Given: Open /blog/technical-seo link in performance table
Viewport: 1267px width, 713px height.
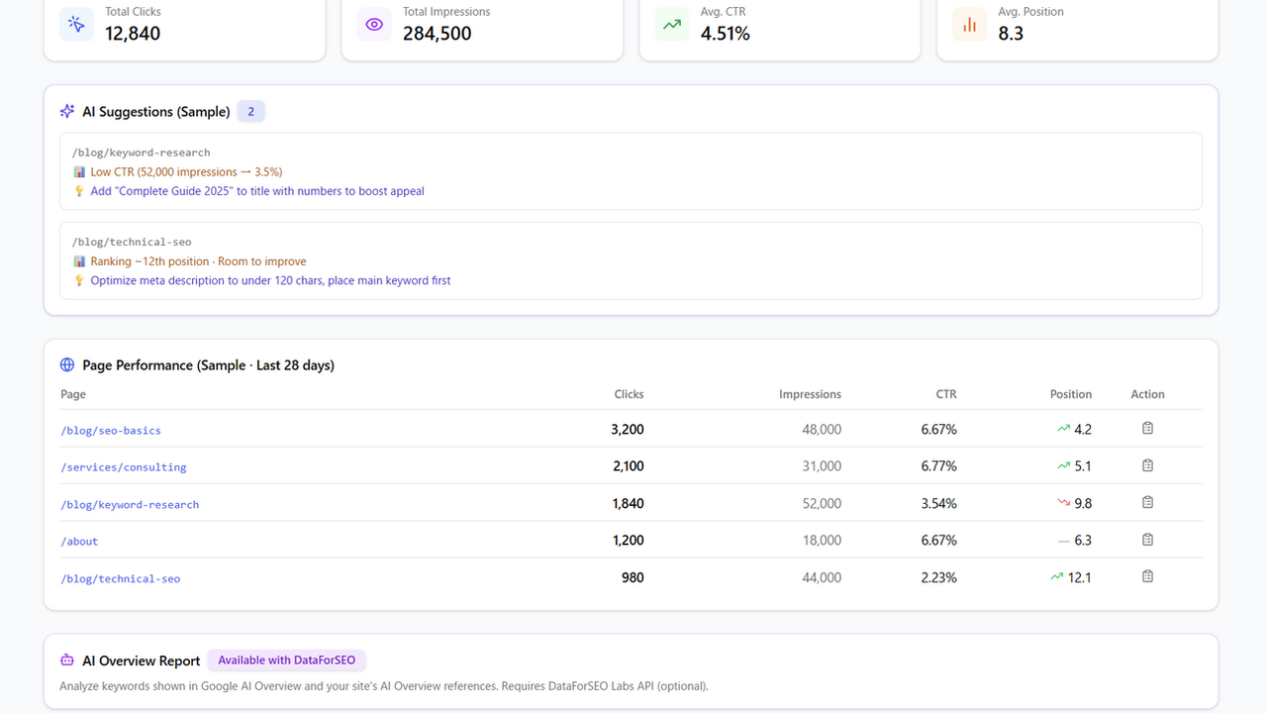Looking at the screenshot, I should click(x=121, y=578).
